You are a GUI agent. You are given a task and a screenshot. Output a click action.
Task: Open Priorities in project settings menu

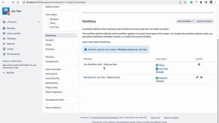click(x=50, y=49)
